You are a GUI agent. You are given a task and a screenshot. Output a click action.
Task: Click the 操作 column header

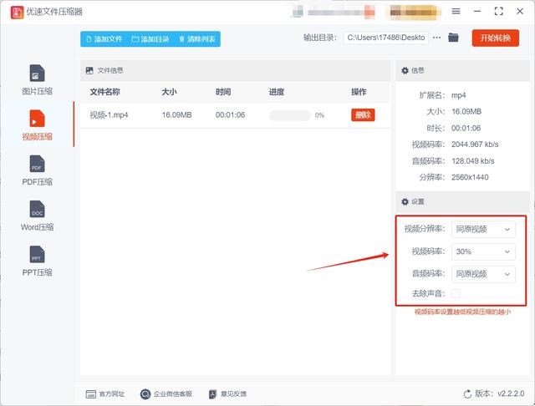pyautogui.click(x=359, y=92)
